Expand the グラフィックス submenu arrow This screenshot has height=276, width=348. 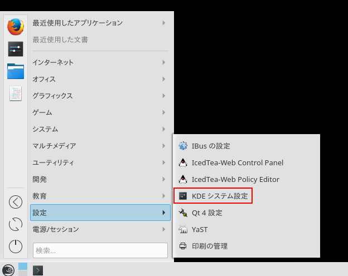coord(164,96)
